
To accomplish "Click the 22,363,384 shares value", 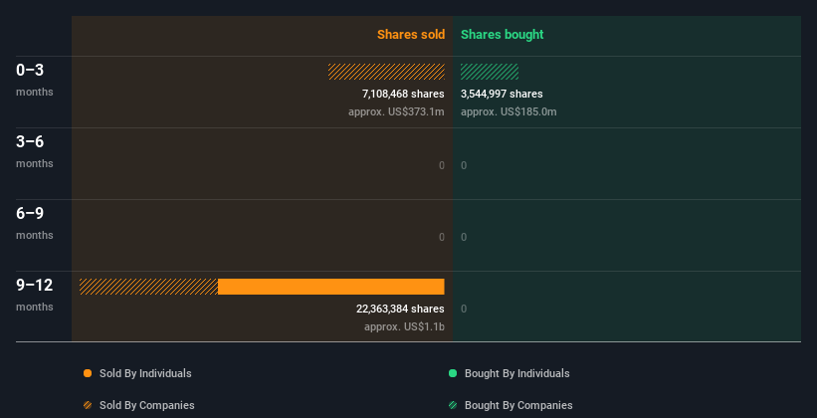I will tap(400, 309).
